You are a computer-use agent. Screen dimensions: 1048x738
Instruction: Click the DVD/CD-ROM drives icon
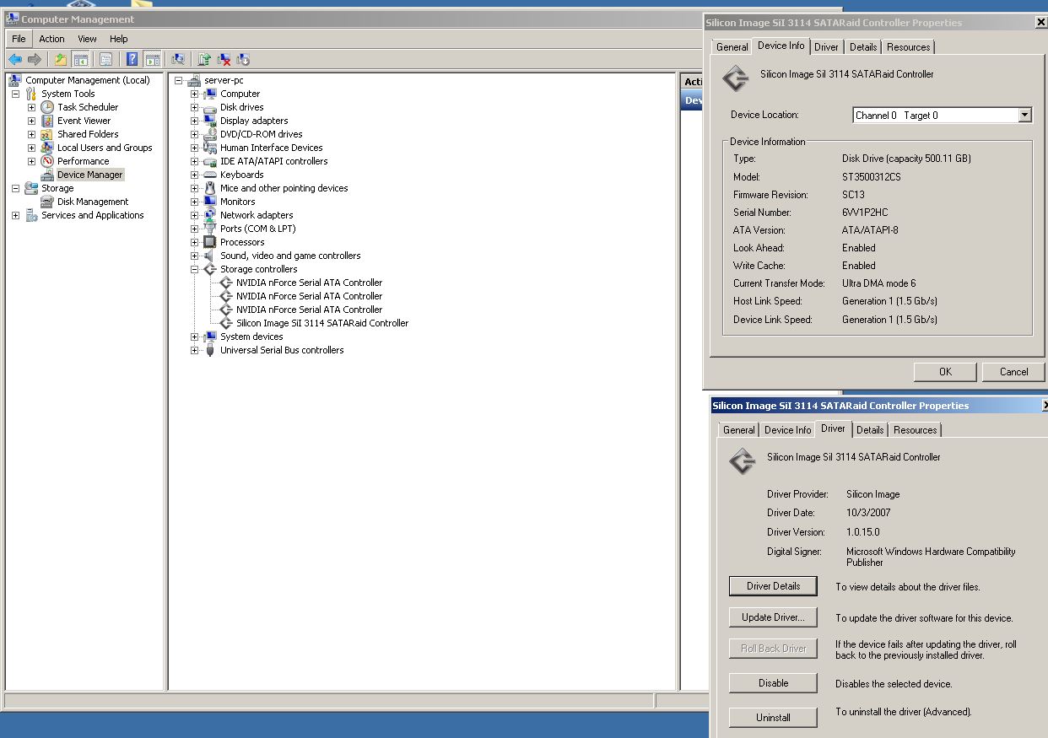point(210,134)
